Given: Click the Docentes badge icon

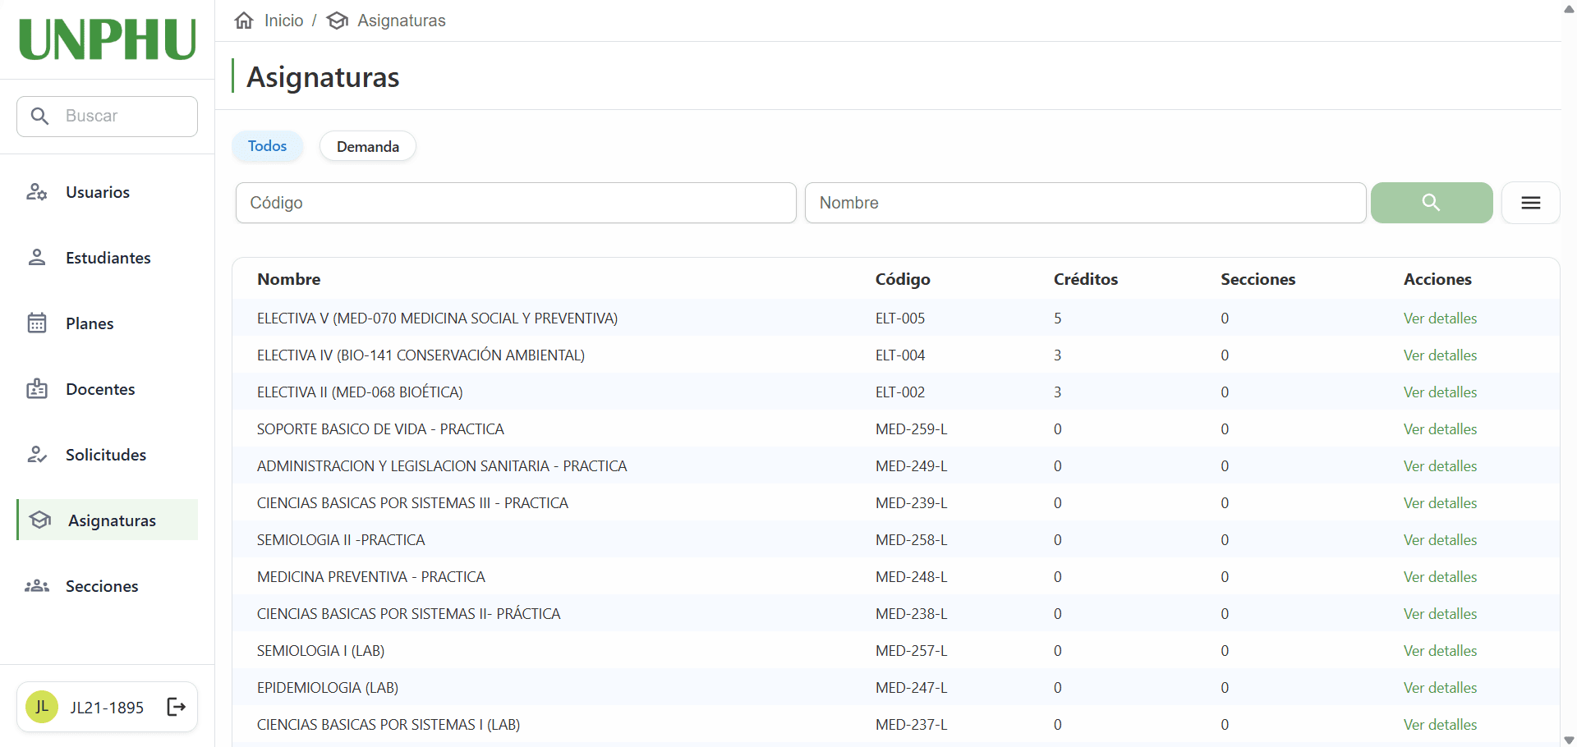Looking at the screenshot, I should pos(37,388).
